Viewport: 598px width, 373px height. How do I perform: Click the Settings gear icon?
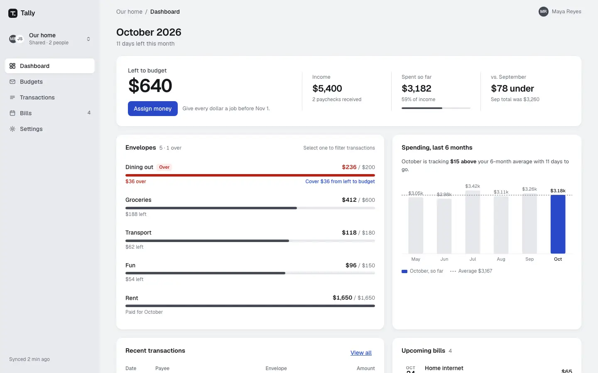click(x=12, y=129)
